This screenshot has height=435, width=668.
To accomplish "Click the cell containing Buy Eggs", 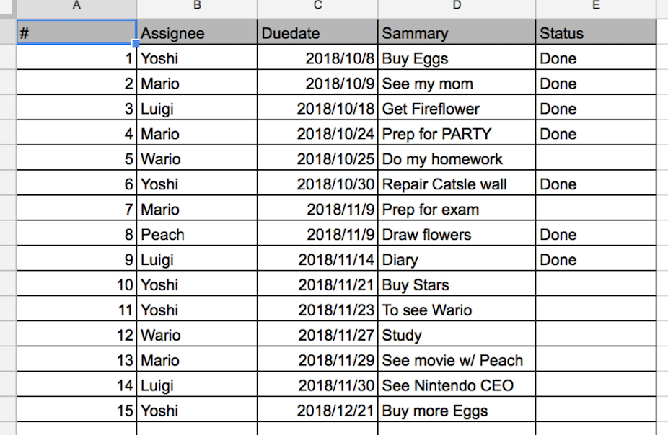I will point(457,57).
